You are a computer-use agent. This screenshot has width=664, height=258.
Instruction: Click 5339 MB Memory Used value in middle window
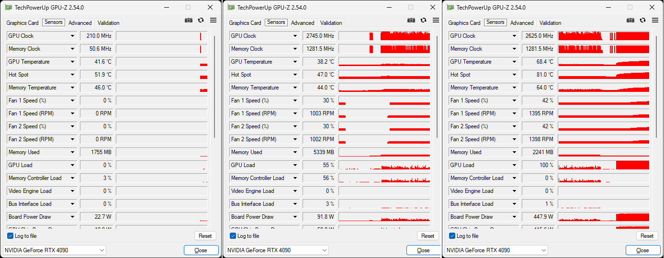(x=319, y=152)
